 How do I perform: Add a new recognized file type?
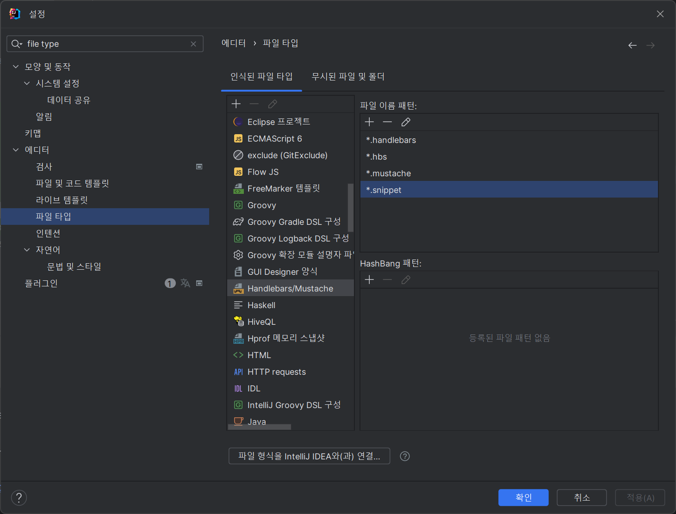pyautogui.click(x=236, y=104)
